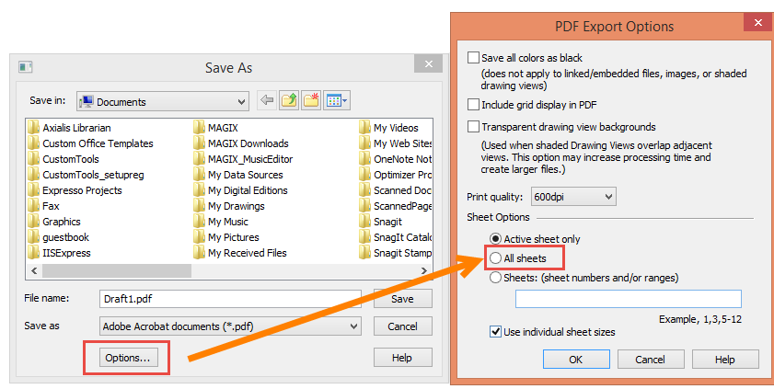Viewport: 774px width, 389px height.
Task: Click the Back navigation arrow icon
Action: click(267, 101)
